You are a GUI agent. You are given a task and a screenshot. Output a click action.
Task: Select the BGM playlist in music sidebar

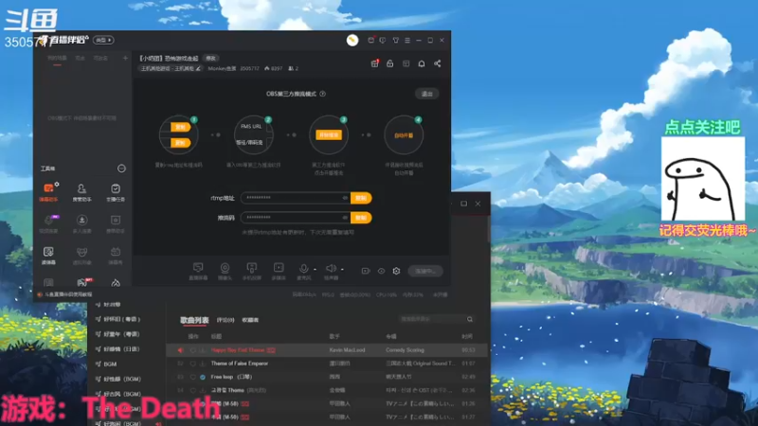110,364
